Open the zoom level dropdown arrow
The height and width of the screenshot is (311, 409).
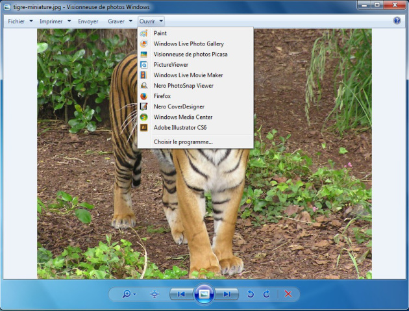pos(134,294)
